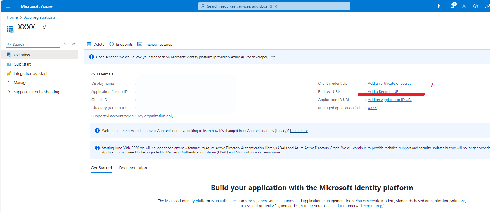490x212 pixels.
Task: Follow the feedback banner arrow
Action: click(273, 57)
